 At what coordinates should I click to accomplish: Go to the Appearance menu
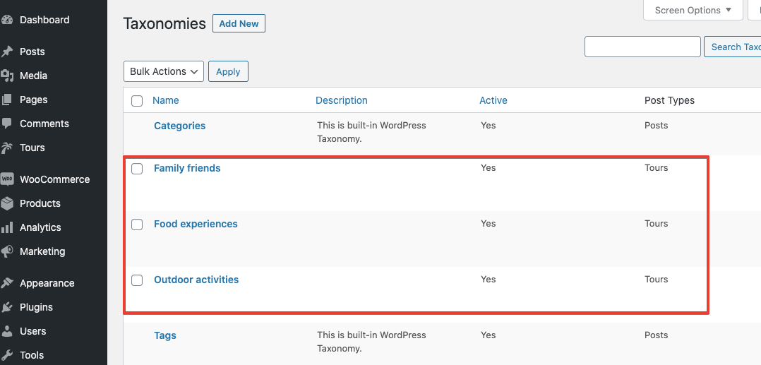point(47,283)
